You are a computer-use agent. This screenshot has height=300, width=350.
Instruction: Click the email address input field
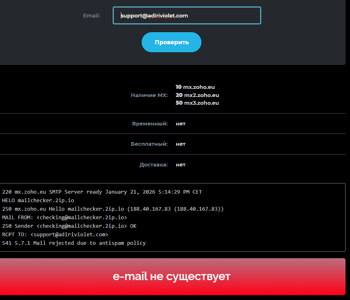187,15
